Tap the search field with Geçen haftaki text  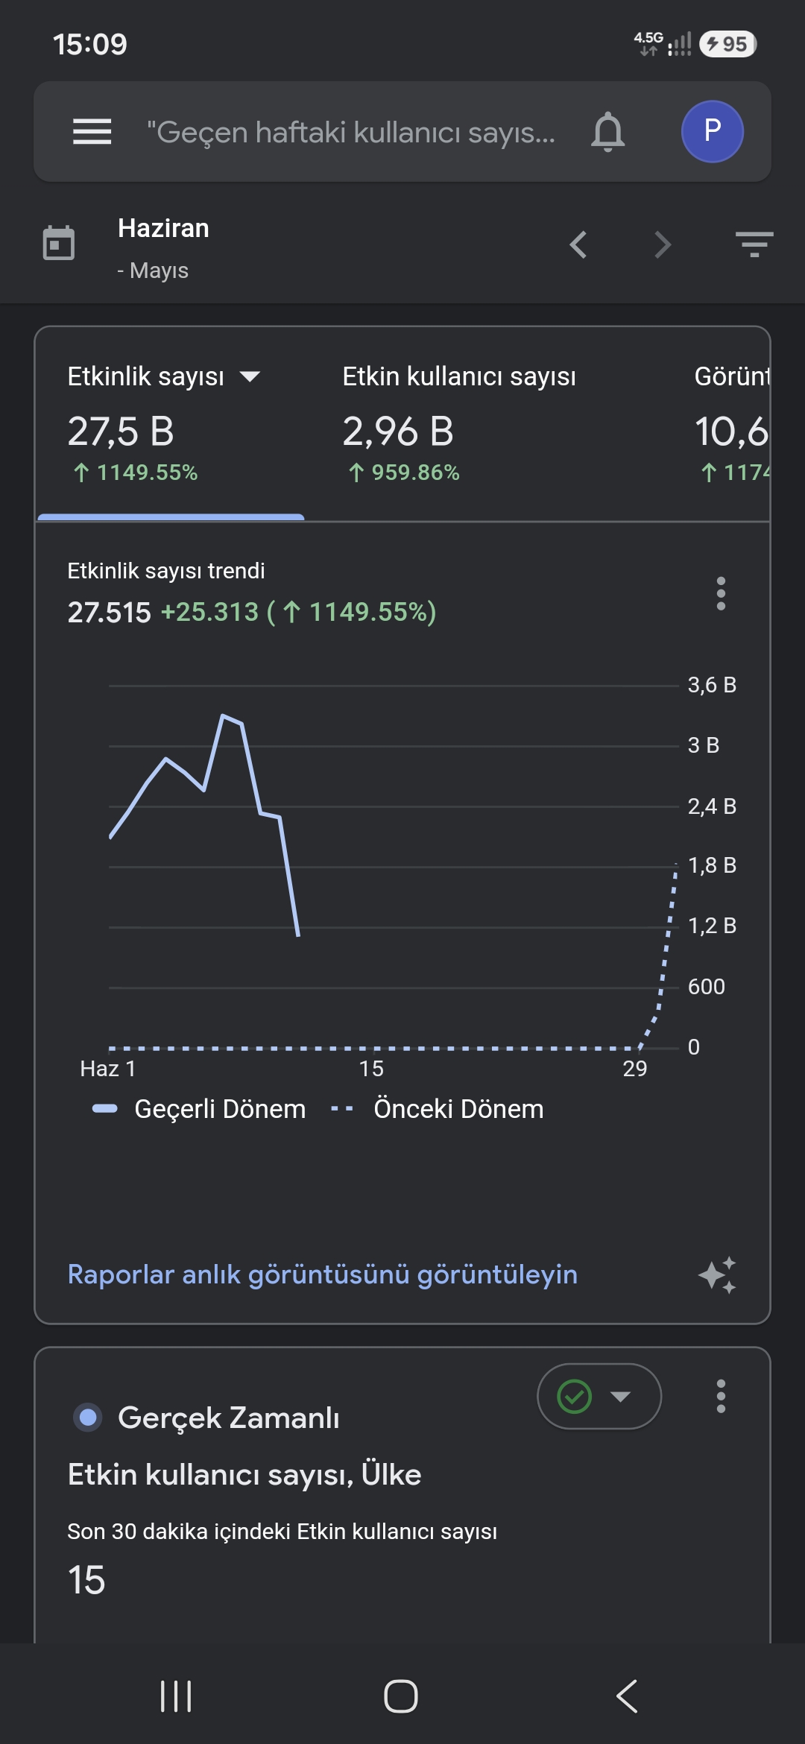(x=351, y=132)
